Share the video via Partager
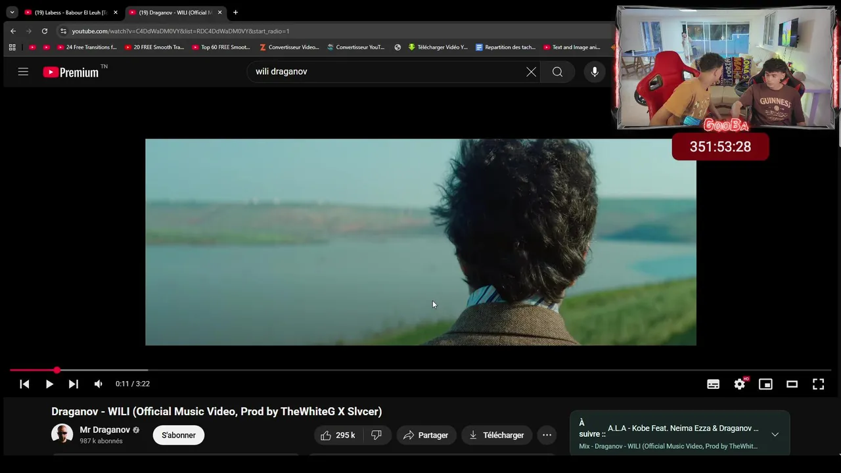 pyautogui.click(x=426, y=435)
